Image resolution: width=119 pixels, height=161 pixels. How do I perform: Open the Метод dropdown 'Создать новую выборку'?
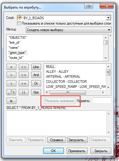69,30
